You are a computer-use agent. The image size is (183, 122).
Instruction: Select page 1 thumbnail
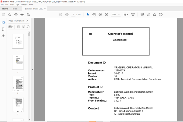(x=18, y=41)
